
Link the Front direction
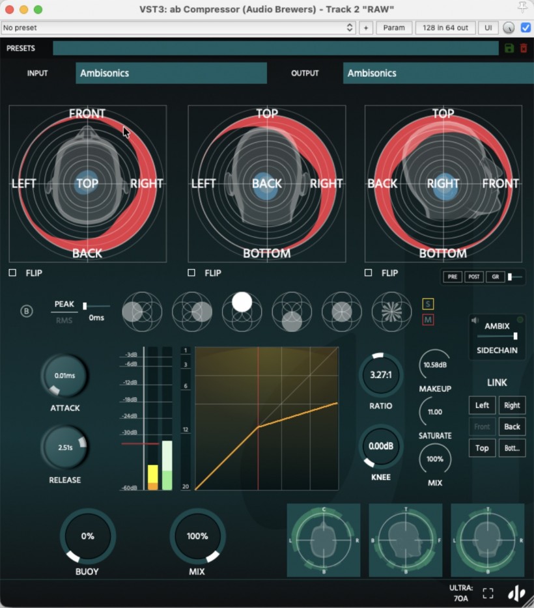[x=482, y=426]
